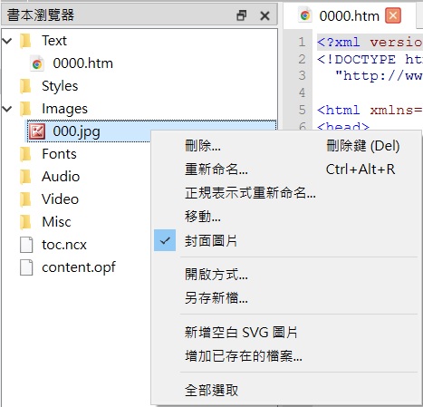Select the Audio folder in the tree
Screen dimensions: 423x407
pos(61,177)
